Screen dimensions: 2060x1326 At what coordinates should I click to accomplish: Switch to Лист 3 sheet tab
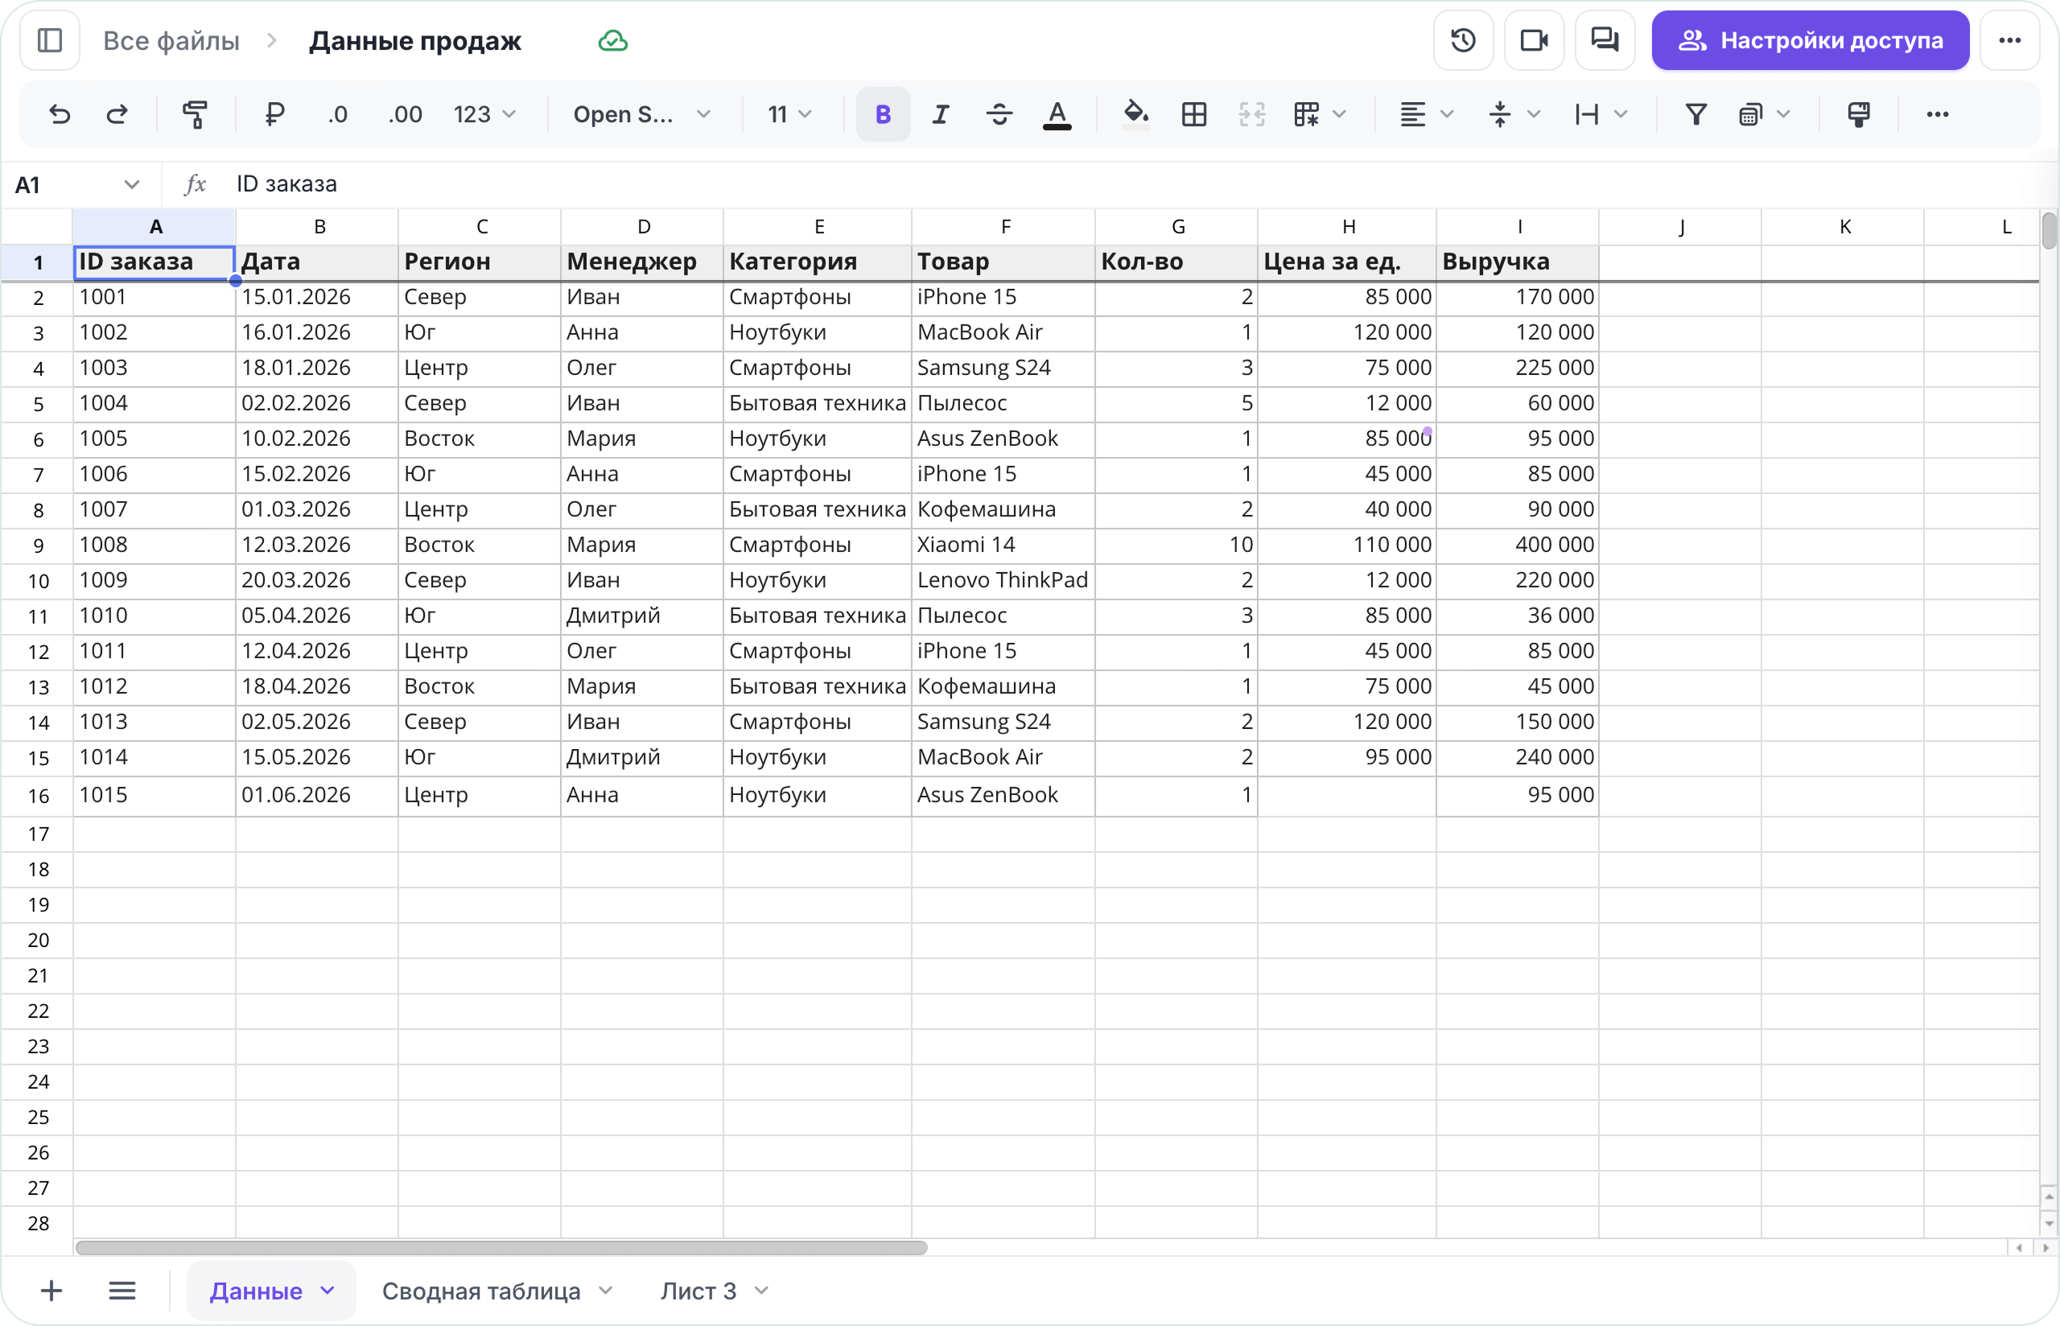(714, 1291)
